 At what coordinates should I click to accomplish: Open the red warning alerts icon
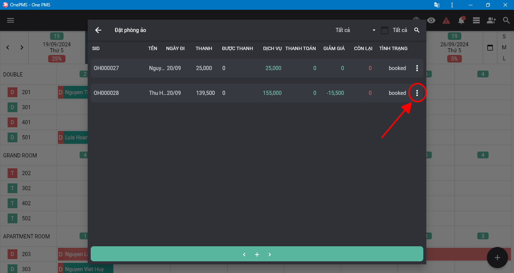446,20
